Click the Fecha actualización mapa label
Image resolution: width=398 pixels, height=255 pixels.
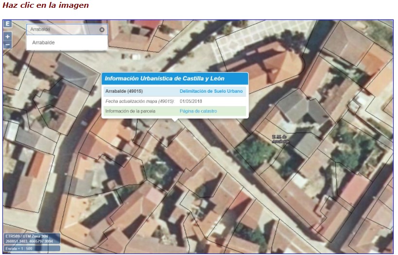pos(139,101)
